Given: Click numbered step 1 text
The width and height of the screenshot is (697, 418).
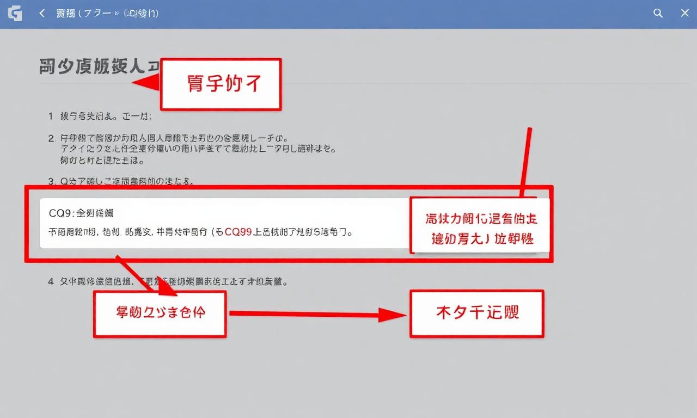Looking at the screenshot, I should [x=100, y=116].
